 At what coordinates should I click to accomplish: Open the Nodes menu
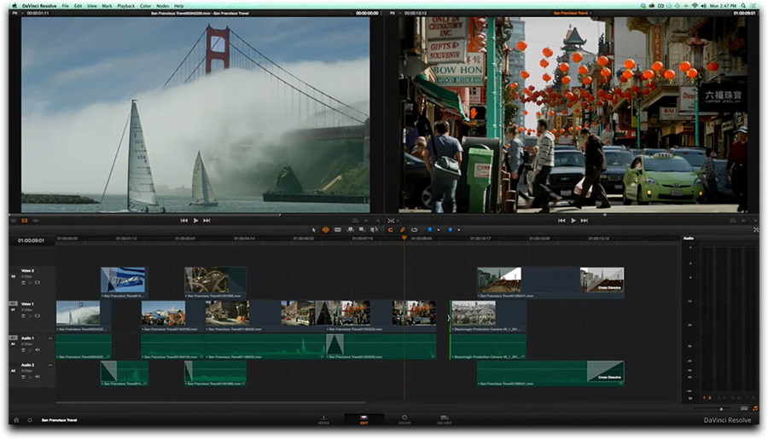coord(163,6)
